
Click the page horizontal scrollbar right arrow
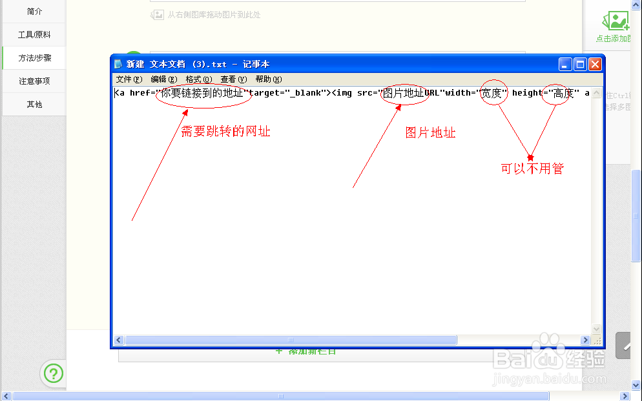[x=625, y=396]
